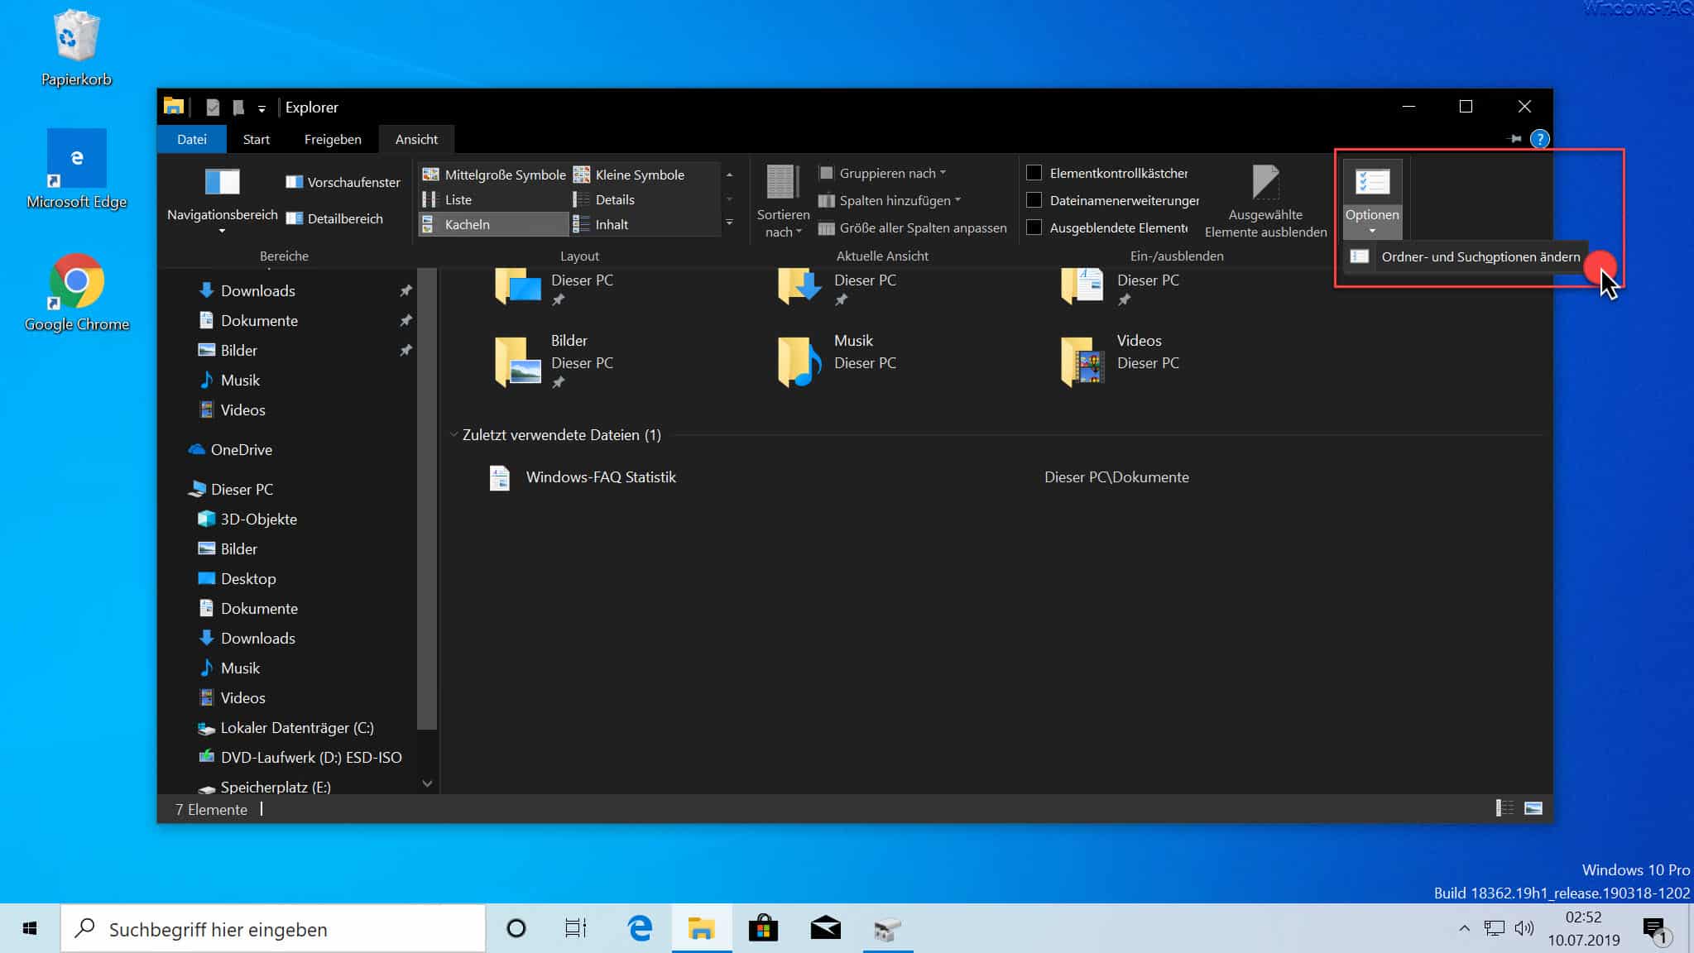Enable Dateinamenerweiterungen checkbox

click(x=1034, y=200)
